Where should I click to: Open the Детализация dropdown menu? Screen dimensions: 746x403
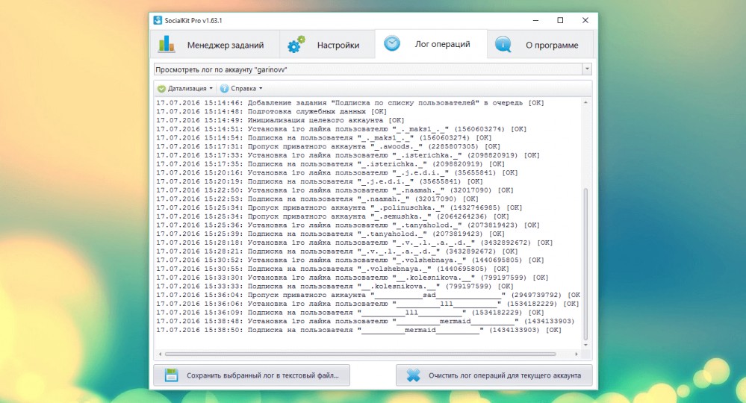point(185,88)
